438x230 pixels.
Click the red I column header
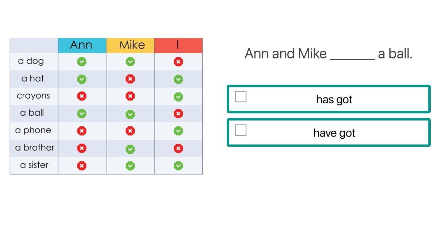(178, 45)
